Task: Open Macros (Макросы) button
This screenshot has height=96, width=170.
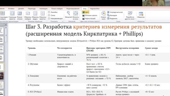Action: tap(141, 15)
